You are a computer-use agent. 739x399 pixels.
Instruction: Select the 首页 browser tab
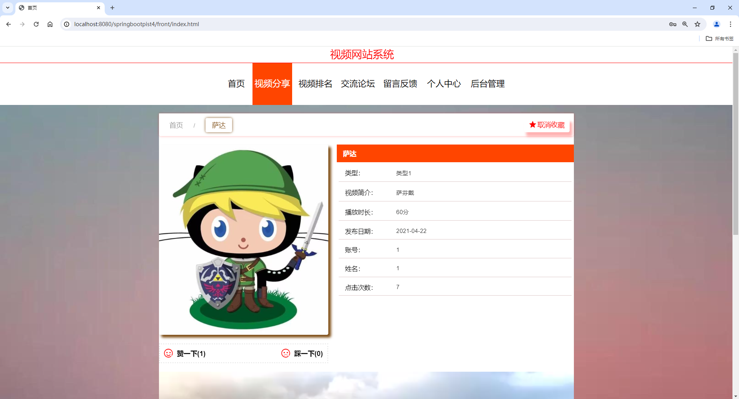click(60, 8)
